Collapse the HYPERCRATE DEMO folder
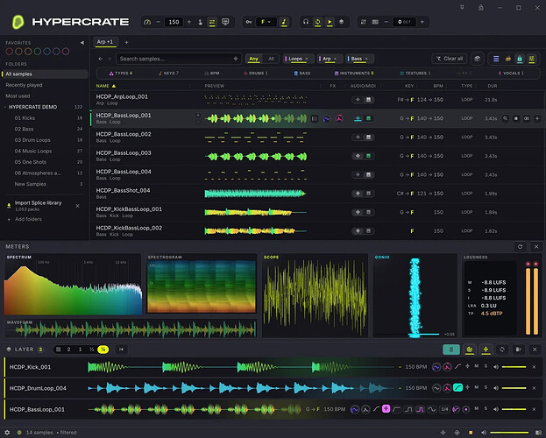The image size is (546, 438). tap(5, 107)
